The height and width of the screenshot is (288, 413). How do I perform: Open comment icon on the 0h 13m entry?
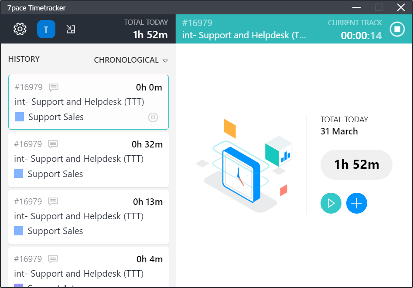(53, 201)
